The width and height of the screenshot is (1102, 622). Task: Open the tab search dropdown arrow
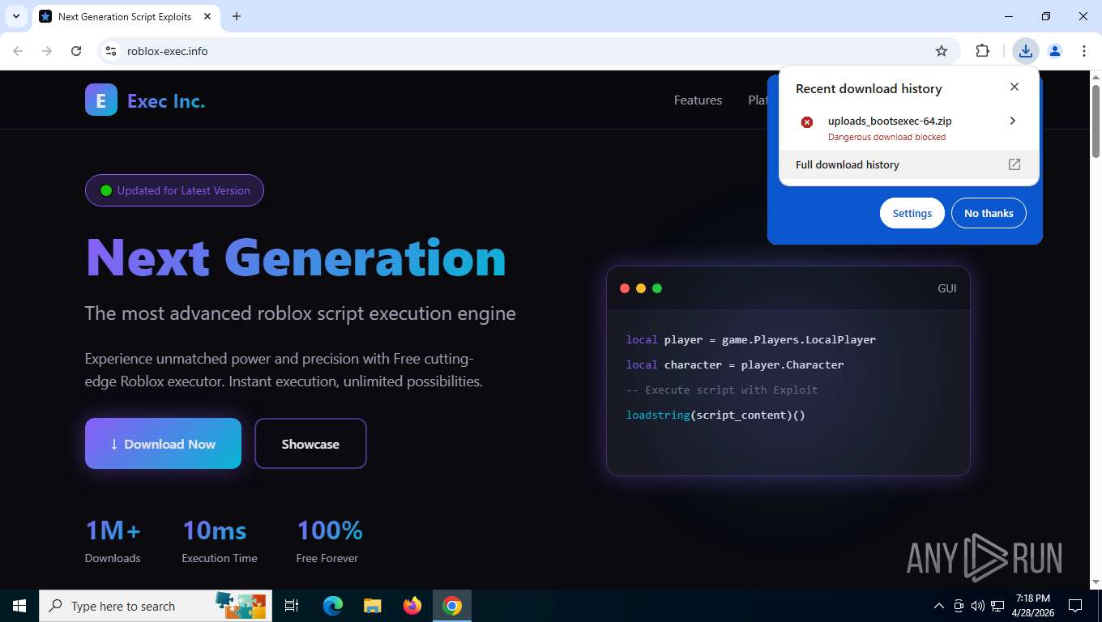tap(15, 16)
